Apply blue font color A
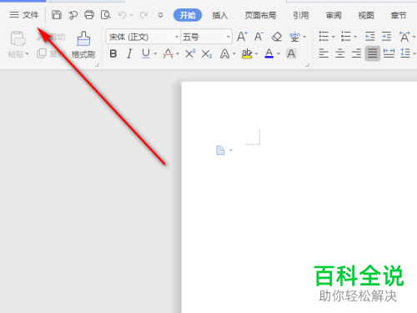This screenshot has width=417, height=313. tap(269, 53)
